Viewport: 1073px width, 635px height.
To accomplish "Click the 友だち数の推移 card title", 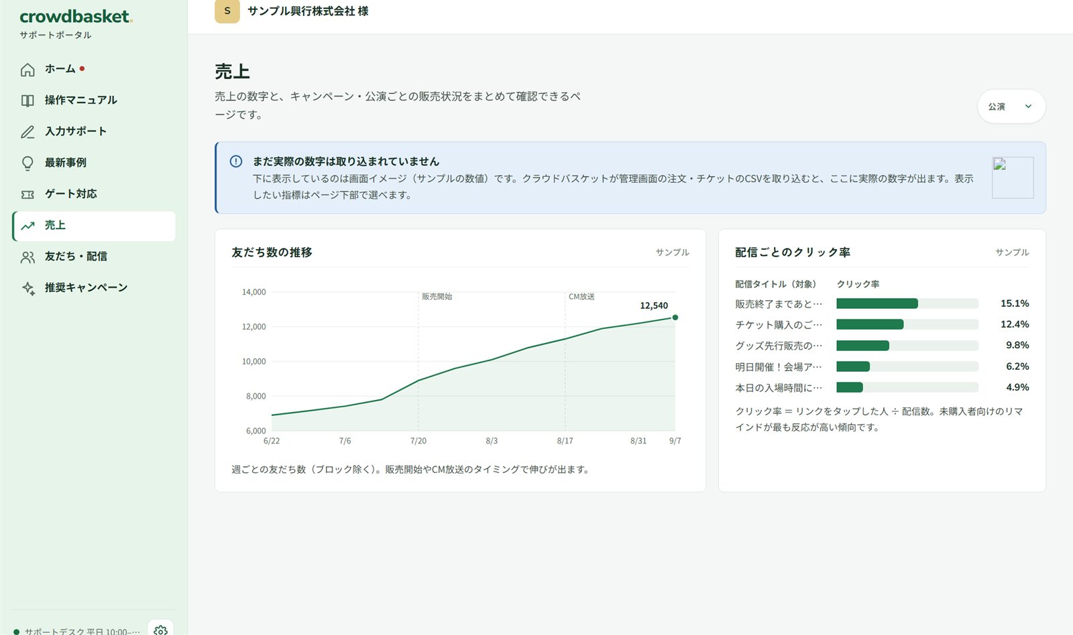I will [272, 253].
